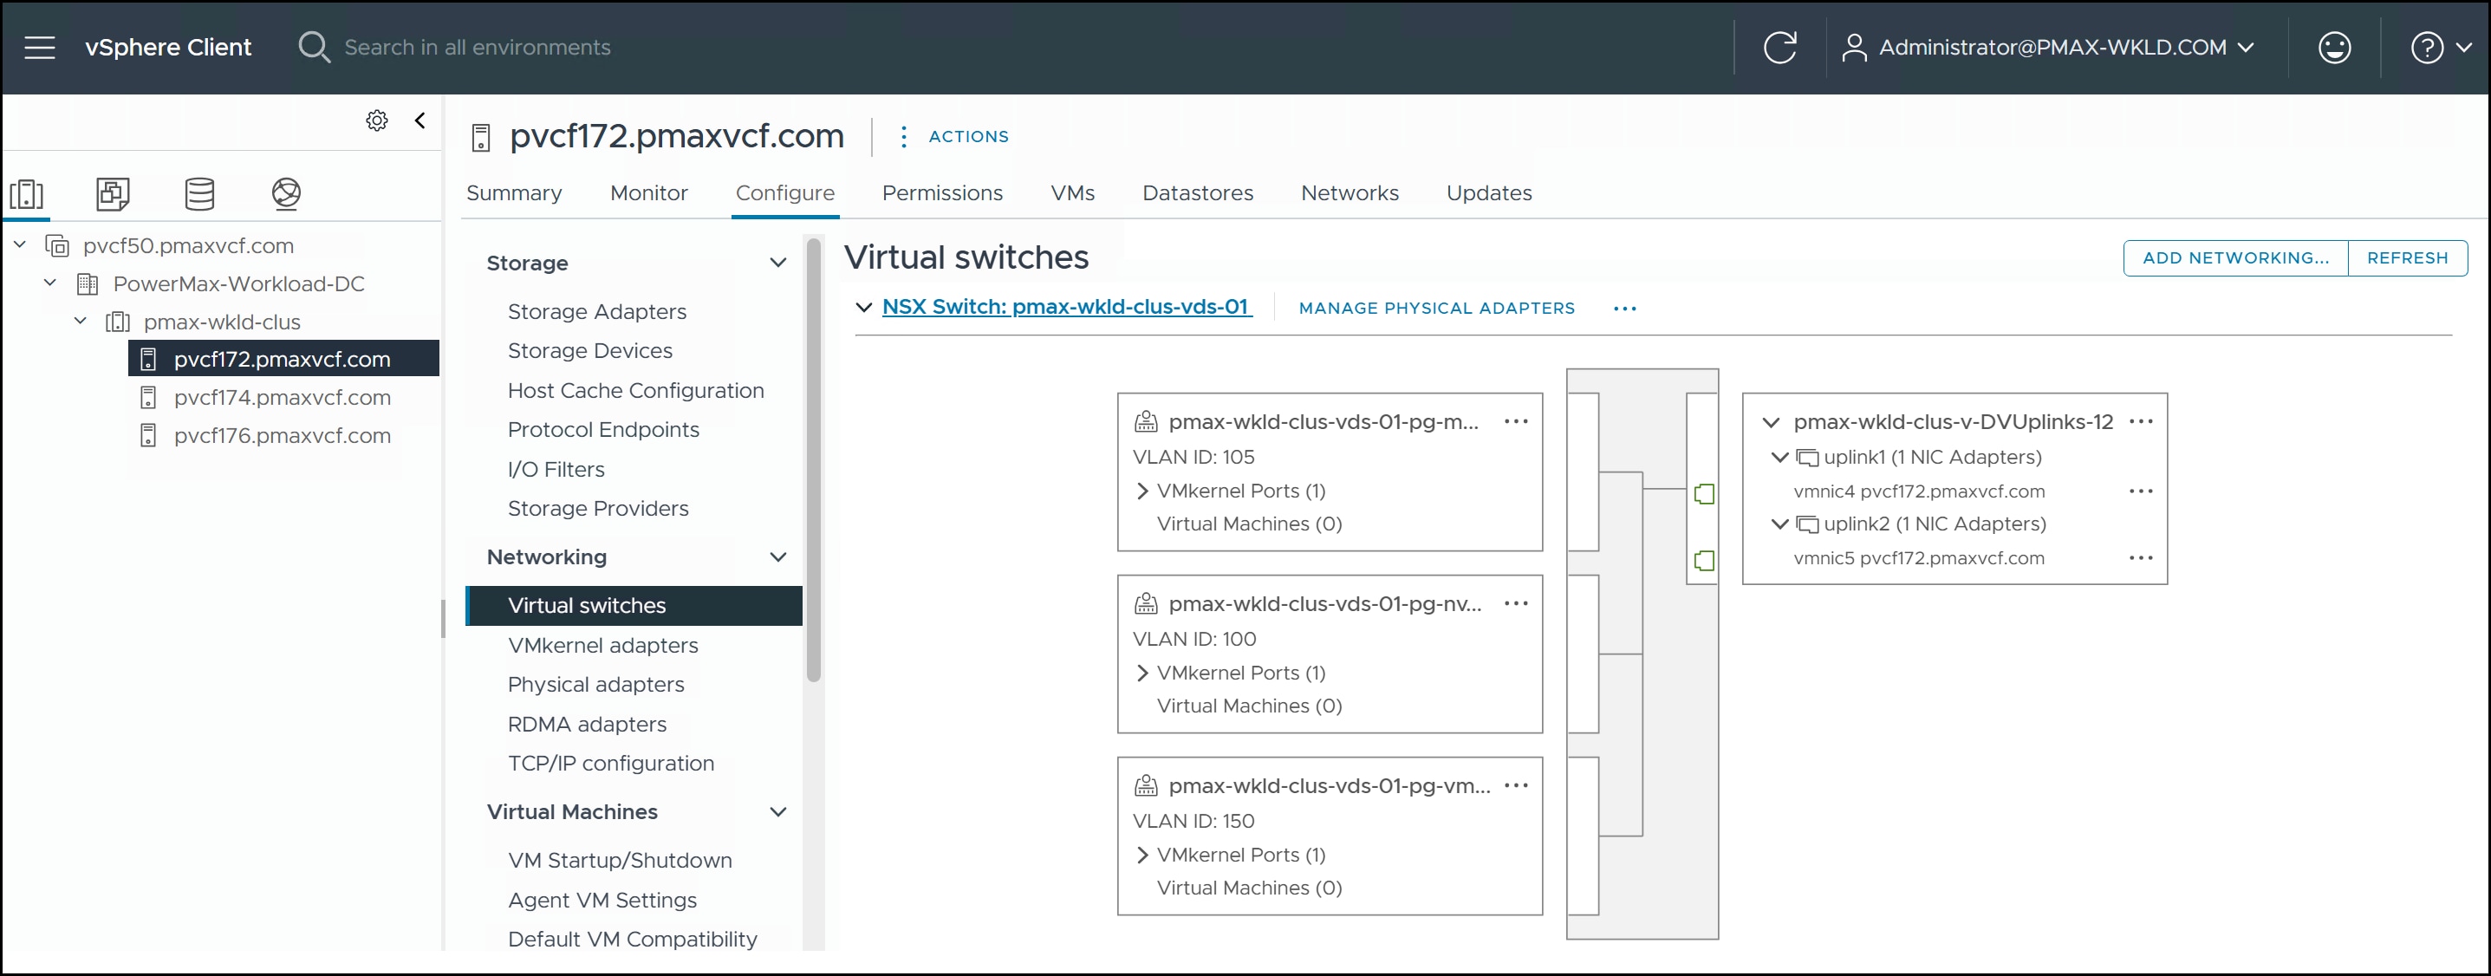This screenshot has width=2491, height=976.
Task: Open the Updates tab
Action: pyautogui.click(x=1488, y=192)
